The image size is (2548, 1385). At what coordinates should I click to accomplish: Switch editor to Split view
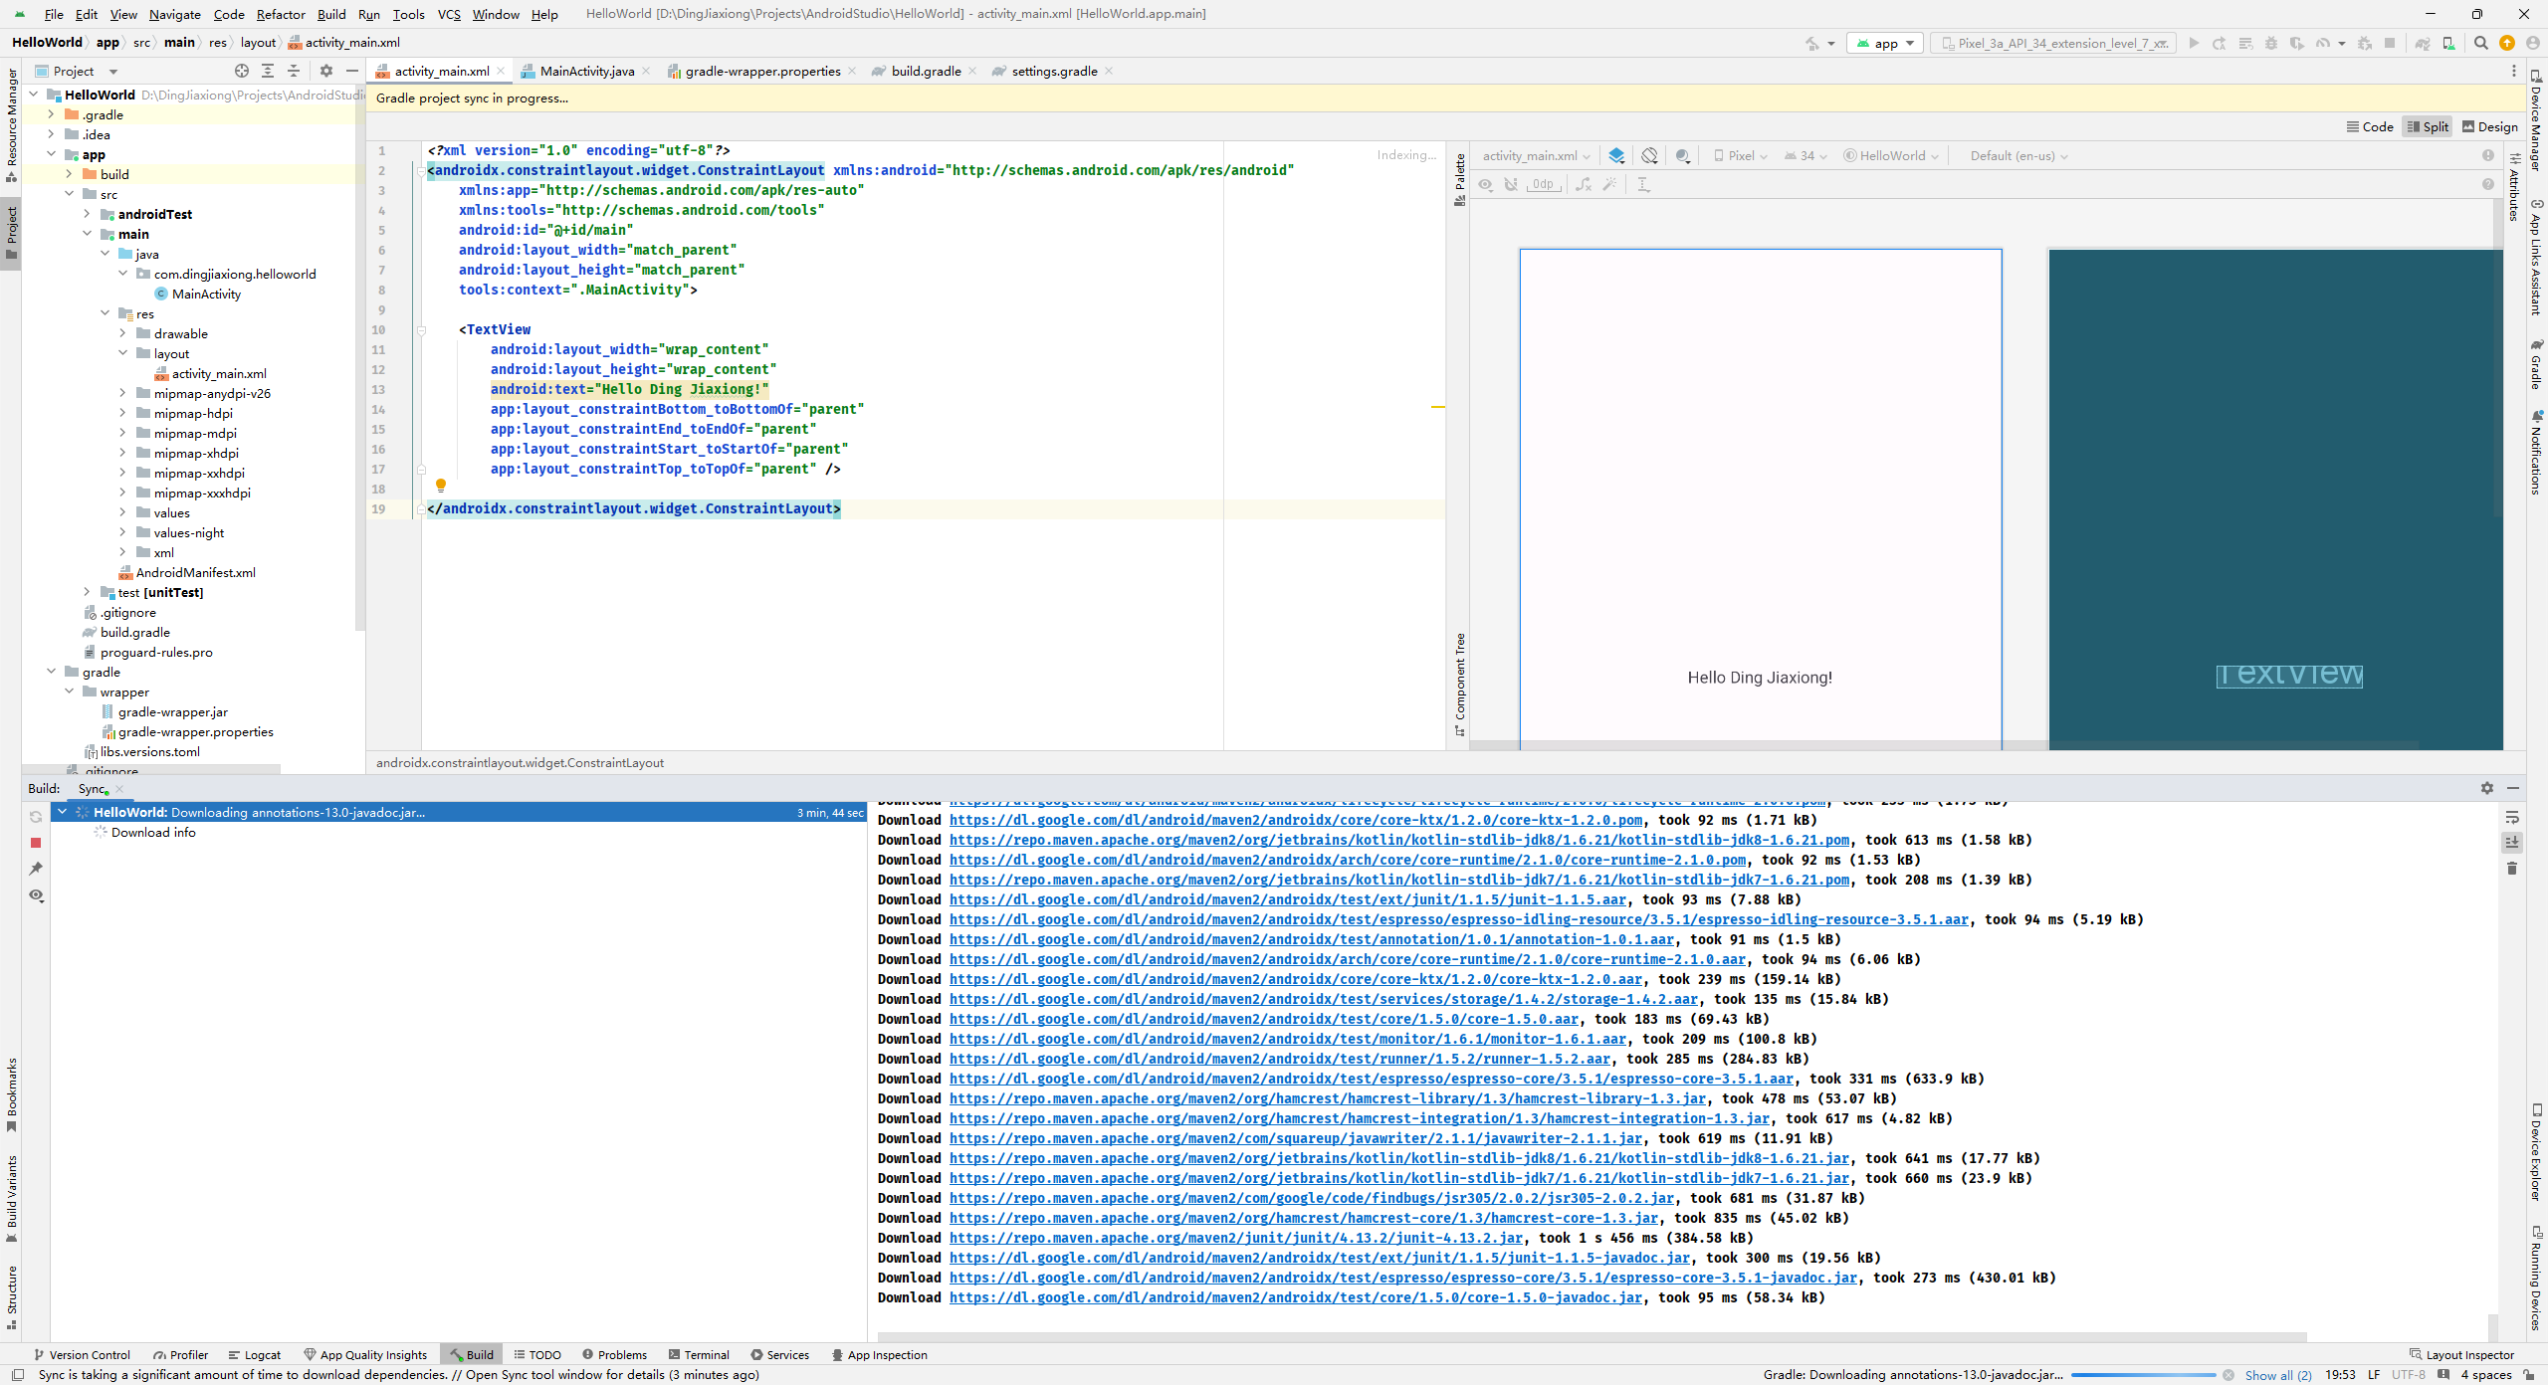[x=2427, y=126]
